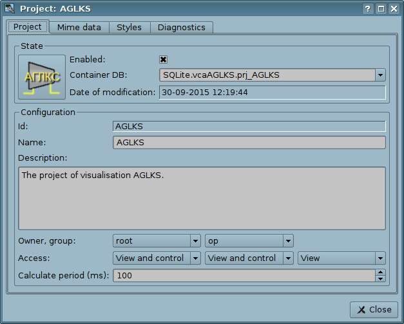Switch to the Styles tab
404x324 pixels.
[x=129, y=28]
